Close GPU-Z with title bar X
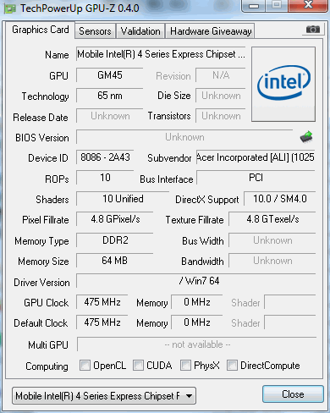330x413 pixels. click(308, 5)
